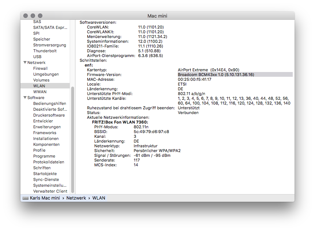Click the Softwareversionen heading
315x231 pixels.
[98, 22]
